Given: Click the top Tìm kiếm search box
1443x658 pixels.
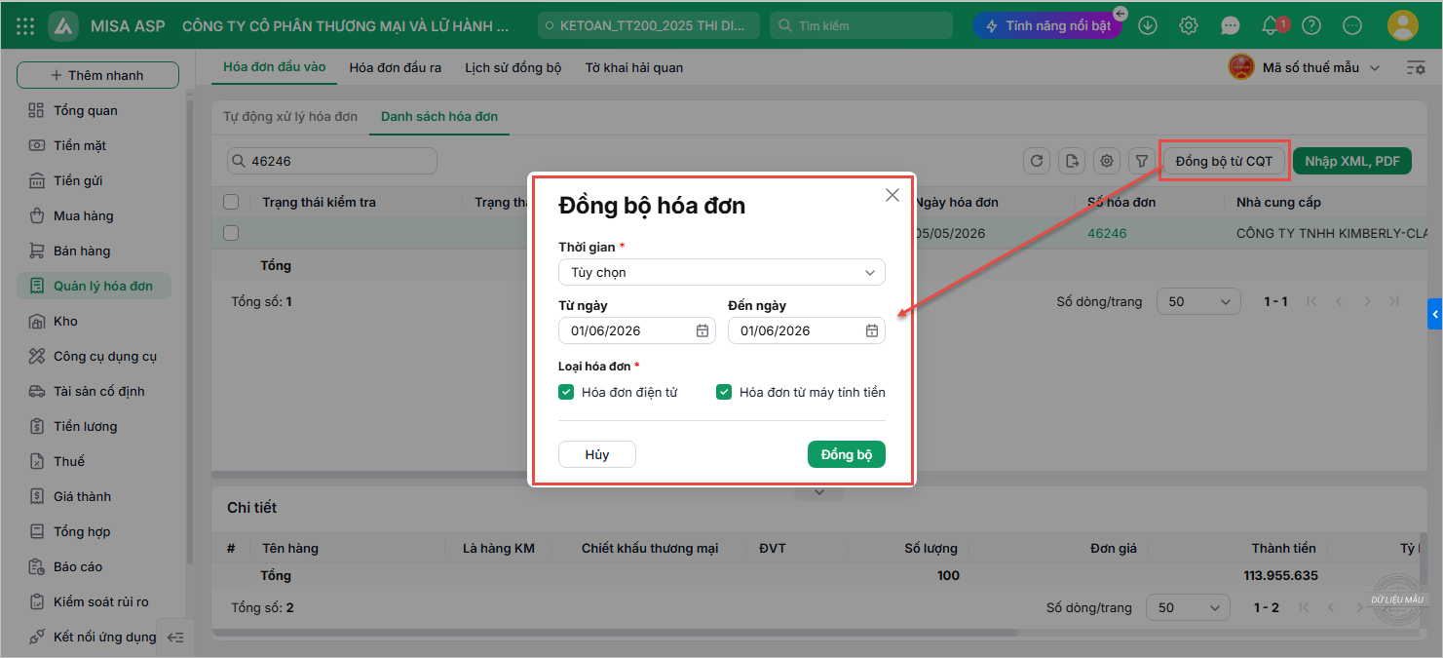Looking at the screenshot, I should [x=861, y=25].
